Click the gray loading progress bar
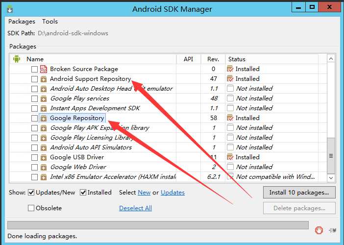 (158, 225)
